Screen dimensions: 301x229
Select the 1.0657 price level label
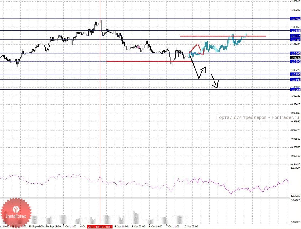pos(295,19)
